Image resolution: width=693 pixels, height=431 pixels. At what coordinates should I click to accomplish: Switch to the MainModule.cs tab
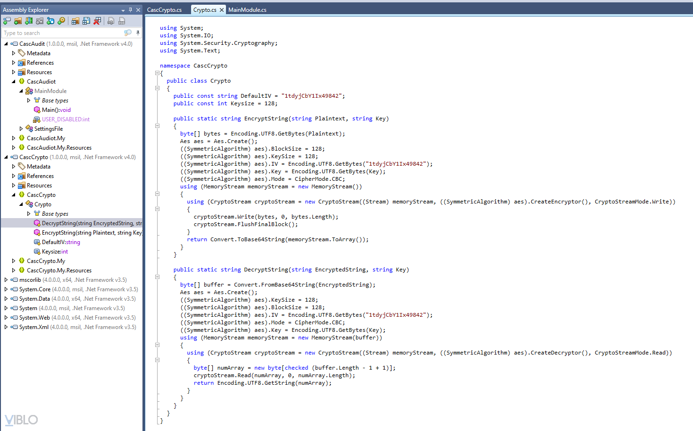pyautogui.click(x=247, y=10)
